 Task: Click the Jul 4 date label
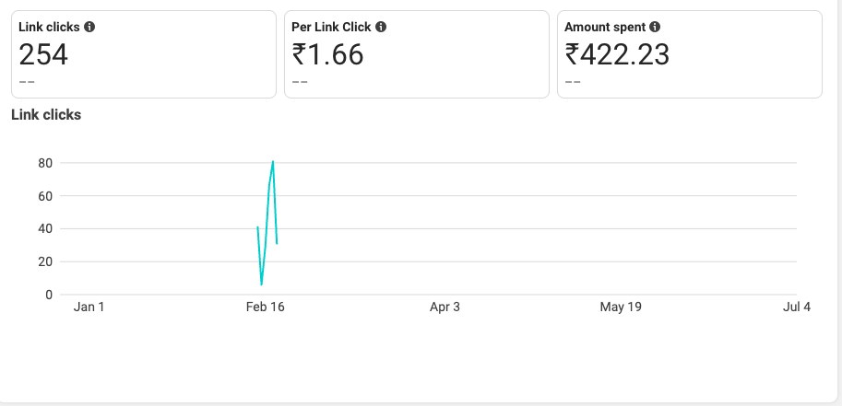[x=797, y=307]
